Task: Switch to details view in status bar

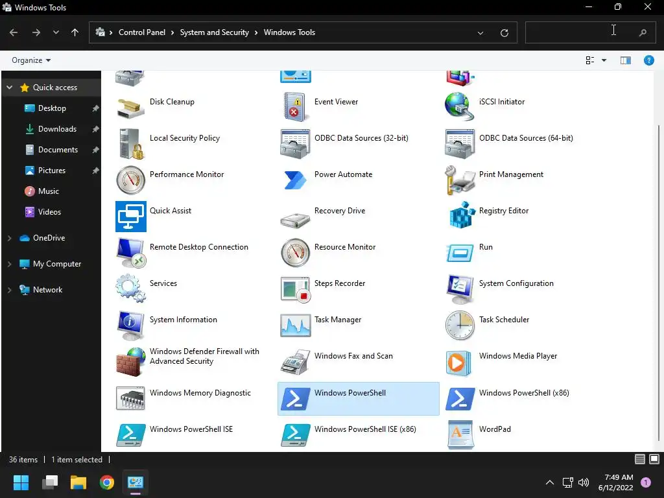Action: click(640, 459)
